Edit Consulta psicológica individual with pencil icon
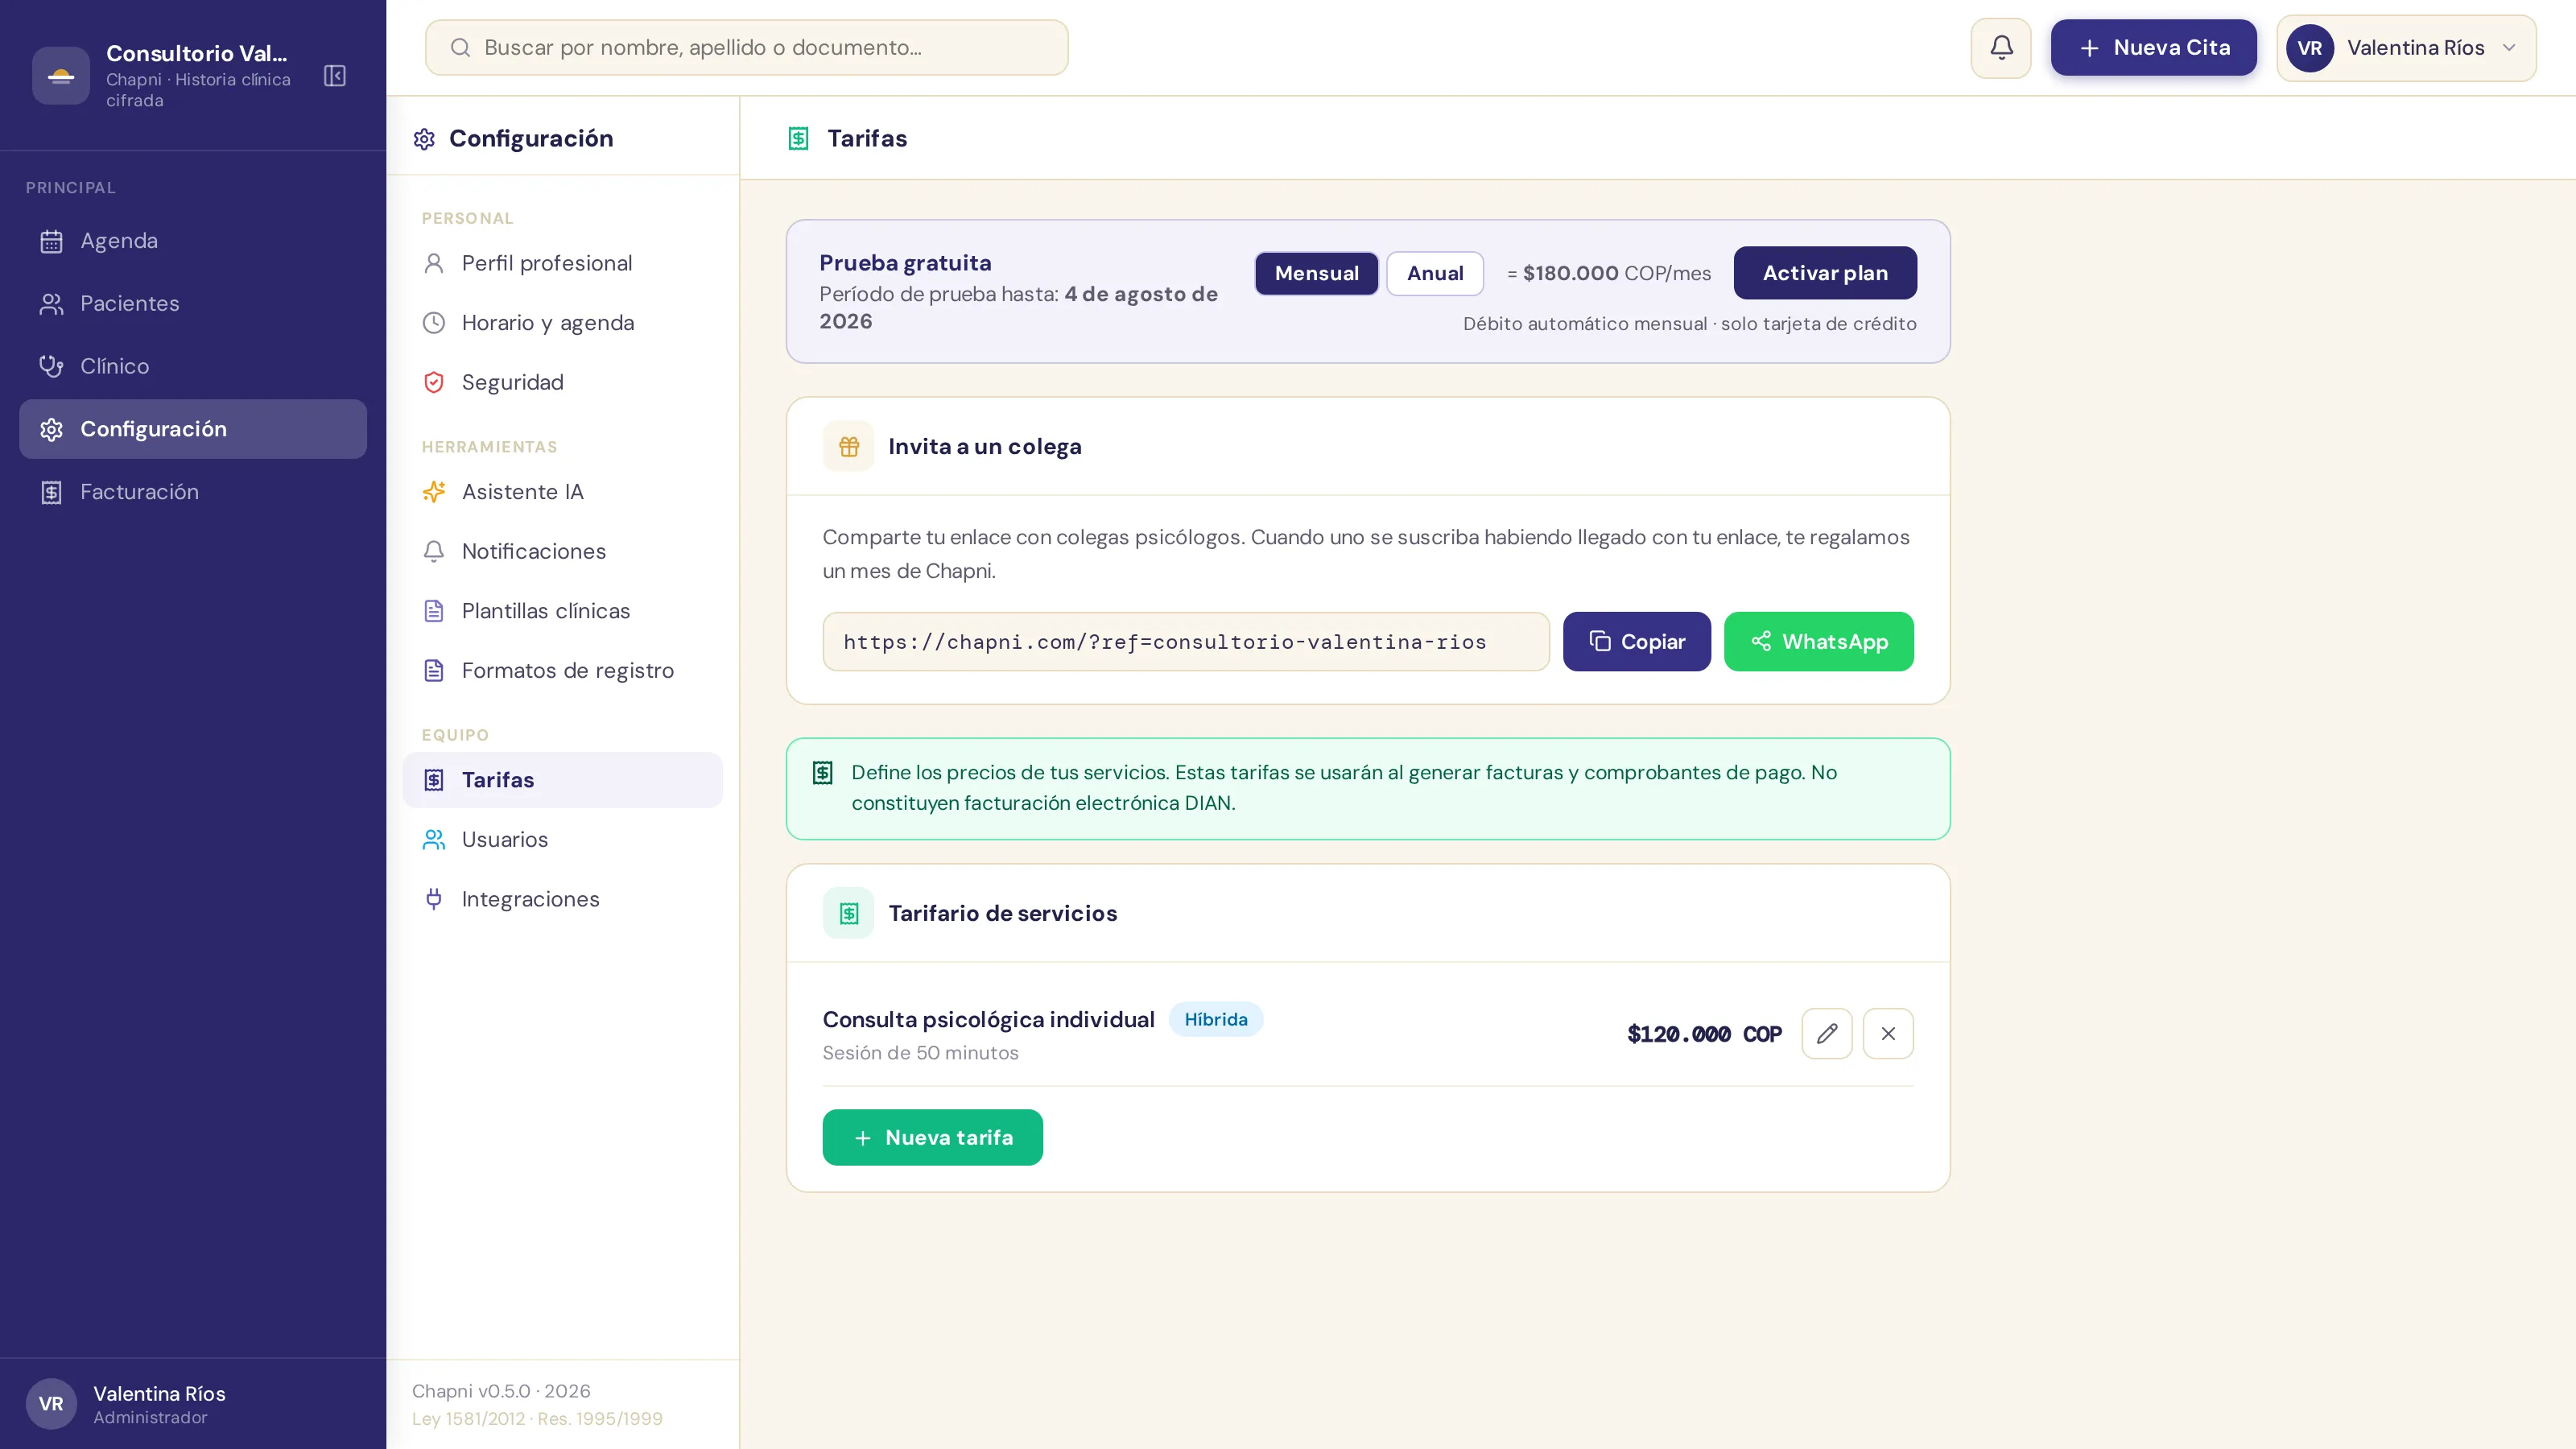 tap(1827, 1033)
